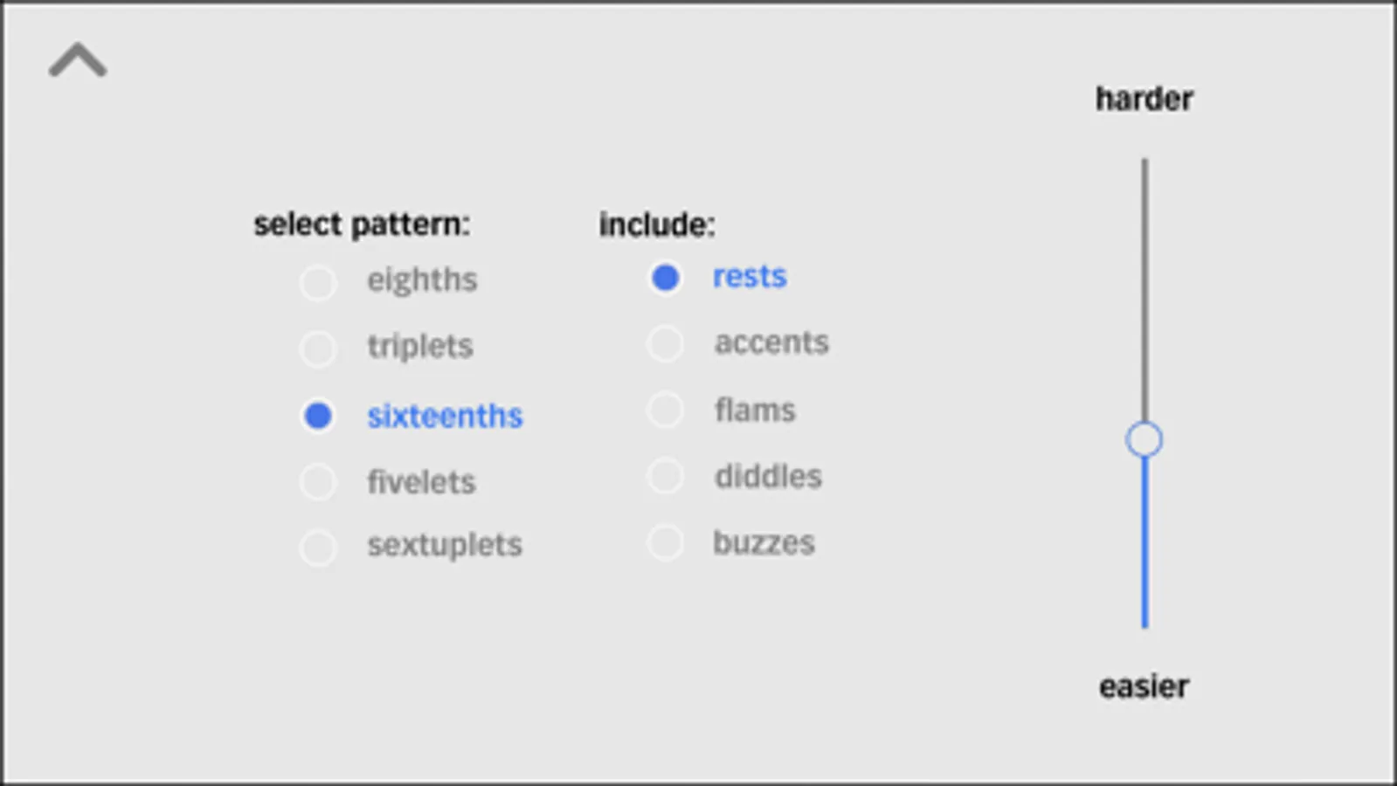This screenshot has height=786, width=1397.
Task: Toggle the buzzes circle on
Action: click(665, 542)
